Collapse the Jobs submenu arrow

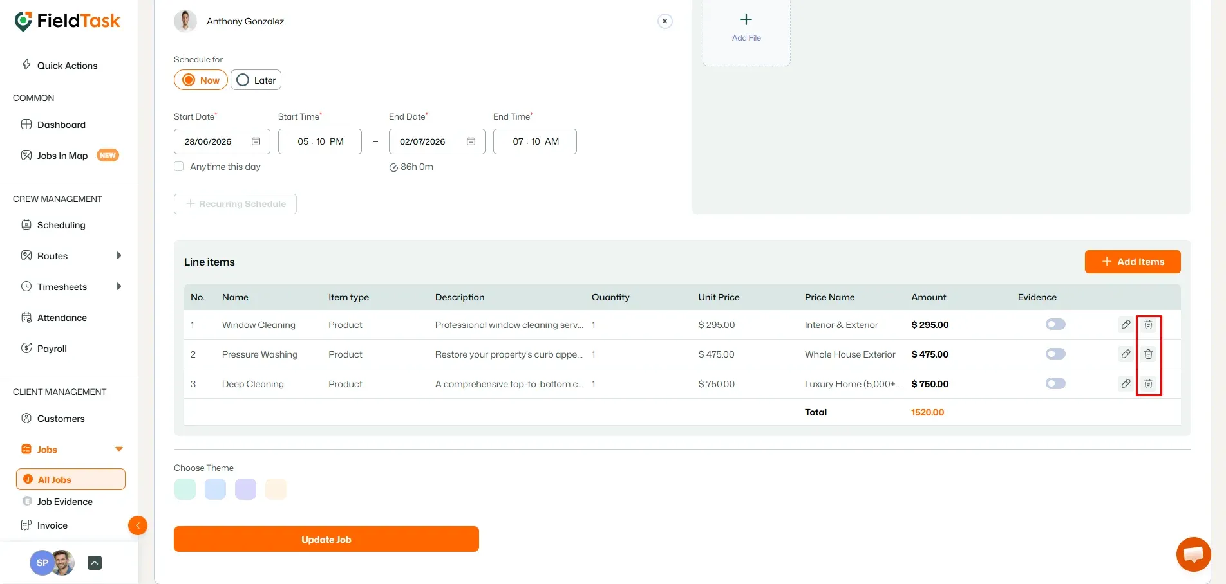click(119, 449)
